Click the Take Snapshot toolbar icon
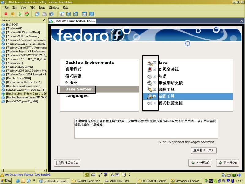 click(x=37, y=14)
